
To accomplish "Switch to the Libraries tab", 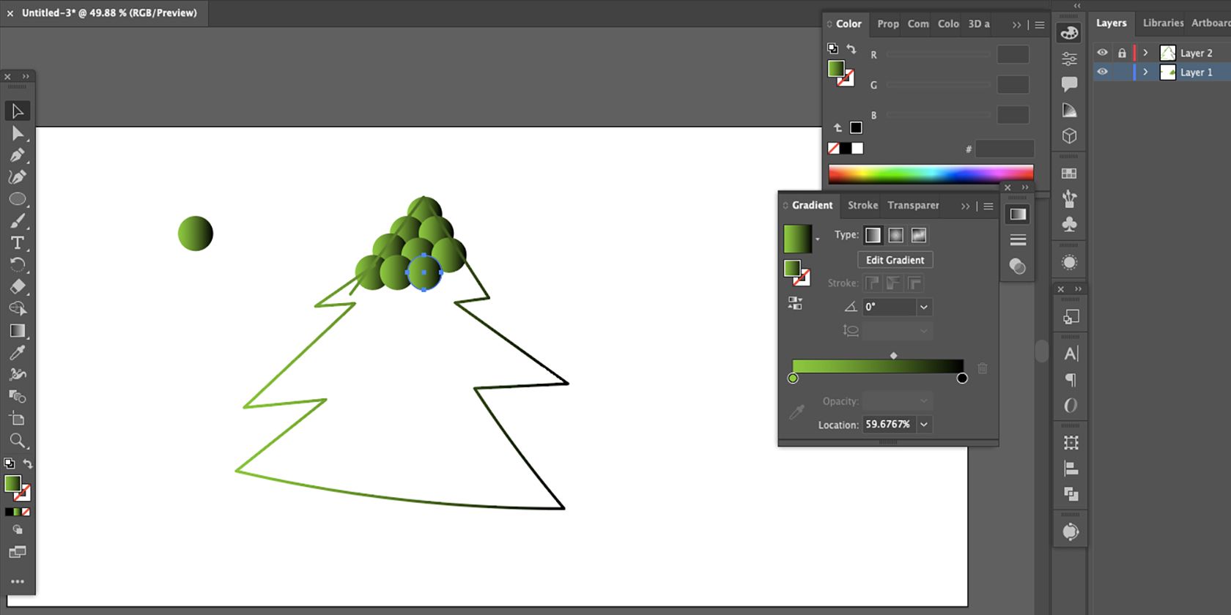I will (1163, 23).
